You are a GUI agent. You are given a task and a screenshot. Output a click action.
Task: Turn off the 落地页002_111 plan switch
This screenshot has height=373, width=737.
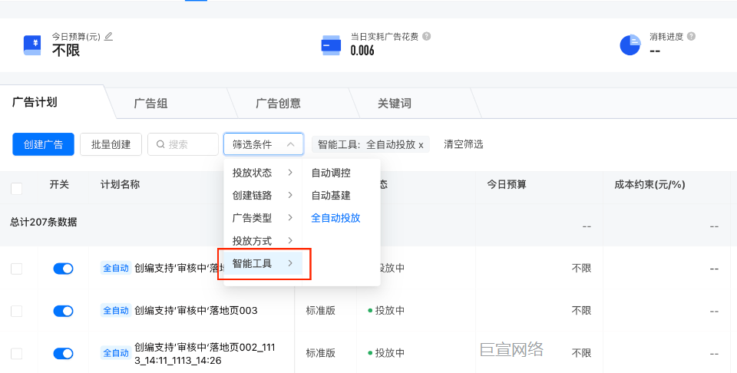click(x=63, y=353)
